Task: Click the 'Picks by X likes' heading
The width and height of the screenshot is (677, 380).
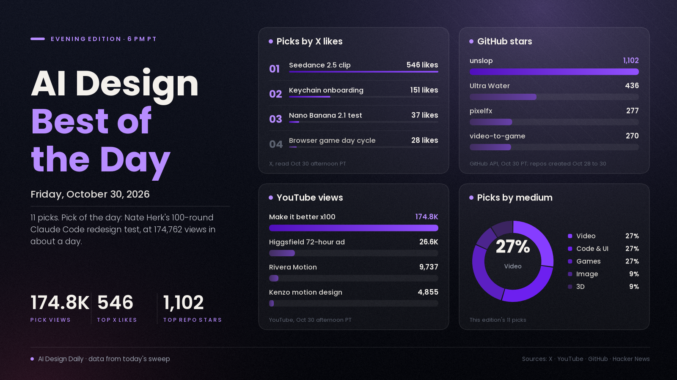Action: click(309, 41)
